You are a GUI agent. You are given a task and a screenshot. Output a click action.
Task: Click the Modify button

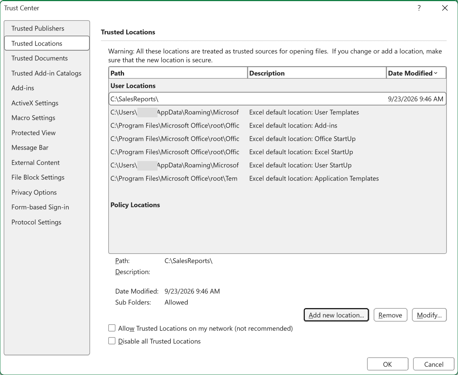click(x=429, y=315)
